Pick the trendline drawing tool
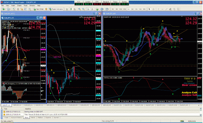The width and height of the screenshot is (203, 123). (x=166, y=9)
